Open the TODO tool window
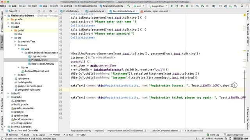 click(x=81, y=135)
